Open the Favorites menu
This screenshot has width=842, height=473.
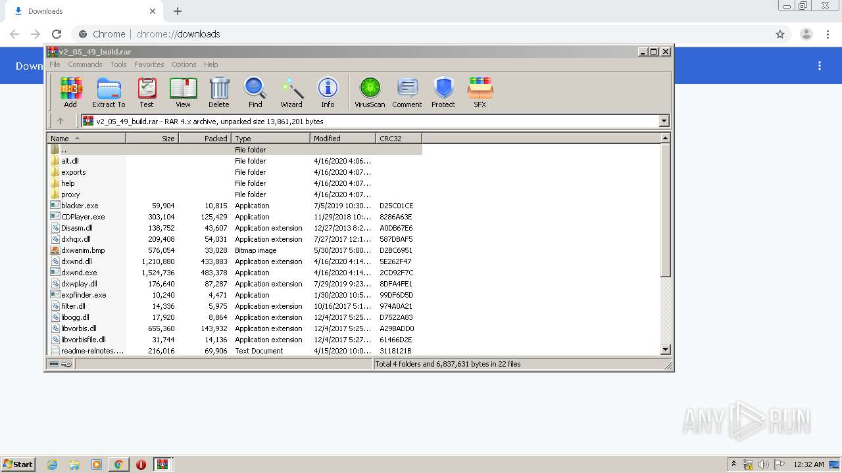pos(149,64)
